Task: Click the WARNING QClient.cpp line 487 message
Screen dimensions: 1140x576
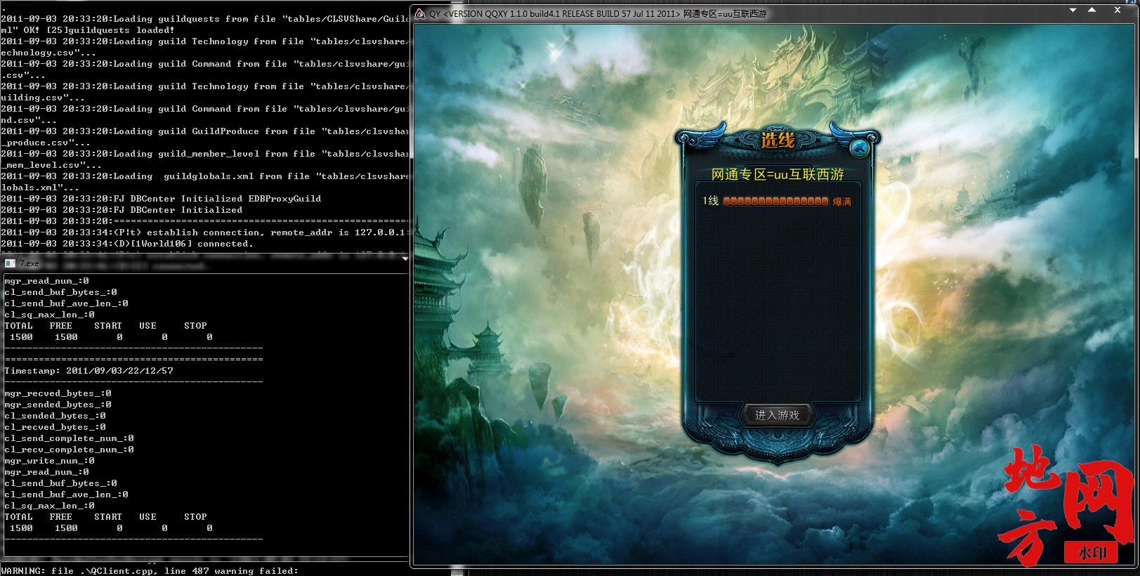Action: (150, 571)
